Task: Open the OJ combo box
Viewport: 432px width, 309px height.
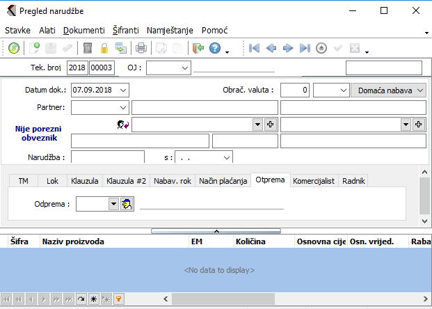Action: click(184, 68)
